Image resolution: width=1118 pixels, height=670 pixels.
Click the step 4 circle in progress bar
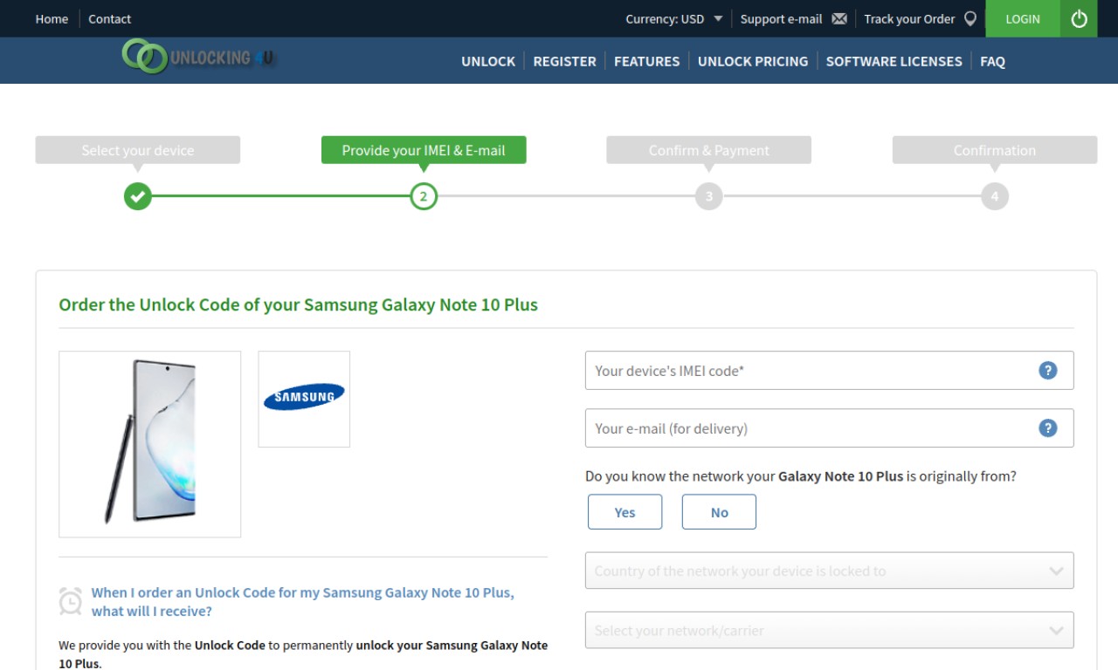tap(994, 196)
